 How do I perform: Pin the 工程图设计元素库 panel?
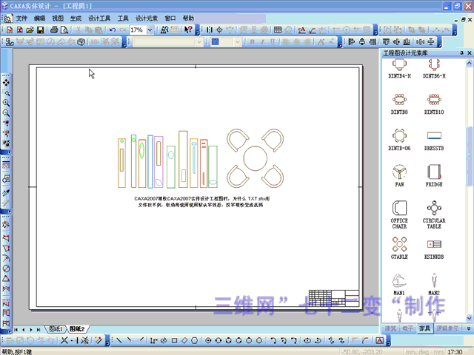pos(461,53)
